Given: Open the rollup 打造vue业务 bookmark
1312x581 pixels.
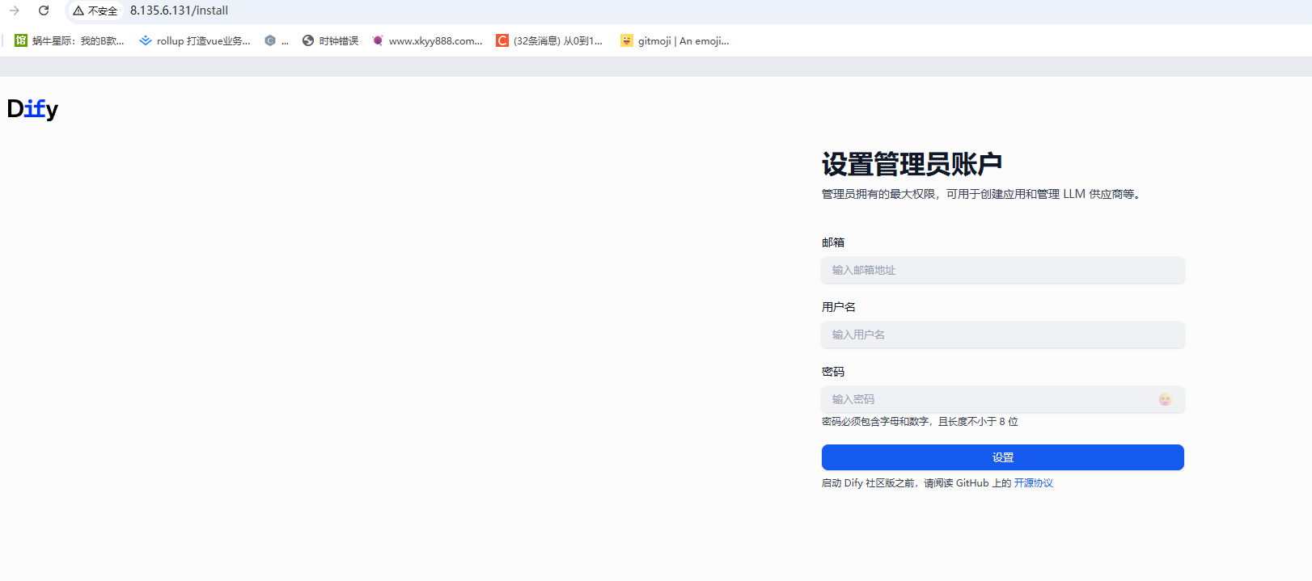Looking at the screenshot, I should click(x=195, y=40).
